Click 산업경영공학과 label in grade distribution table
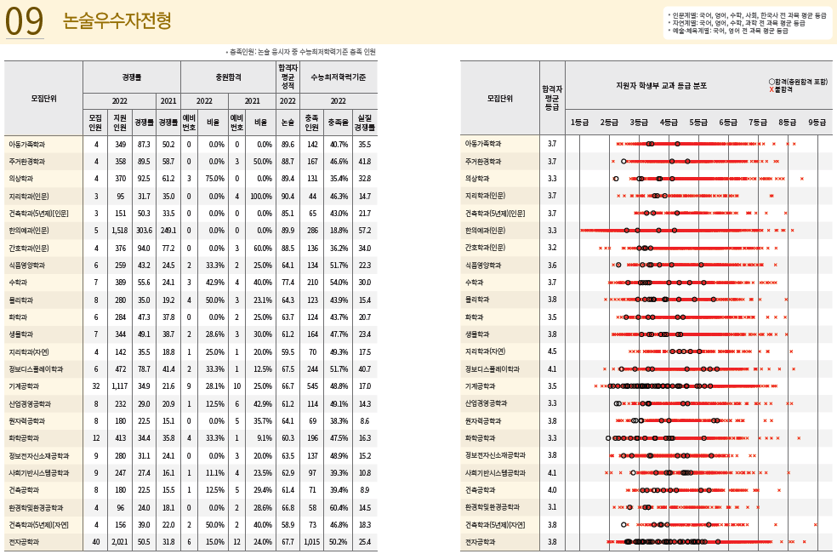The width and height of the screenshot is (837, 554). click(x=486, y=403)
